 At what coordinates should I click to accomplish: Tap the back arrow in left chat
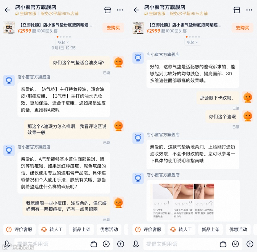point(7,10)
